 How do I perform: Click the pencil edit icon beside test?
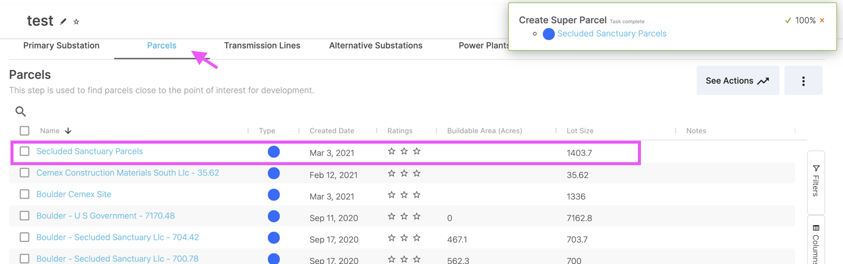click(63, 21)
